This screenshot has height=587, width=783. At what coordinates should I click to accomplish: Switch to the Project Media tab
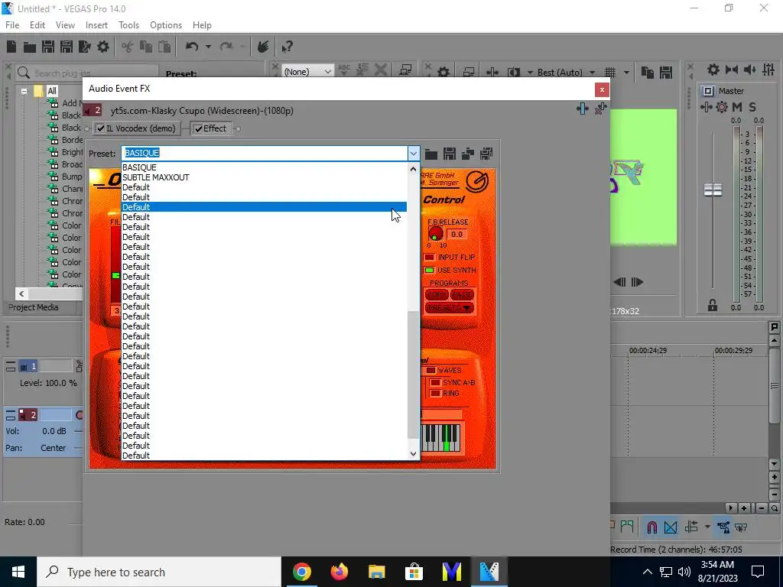tap(34, 307)
